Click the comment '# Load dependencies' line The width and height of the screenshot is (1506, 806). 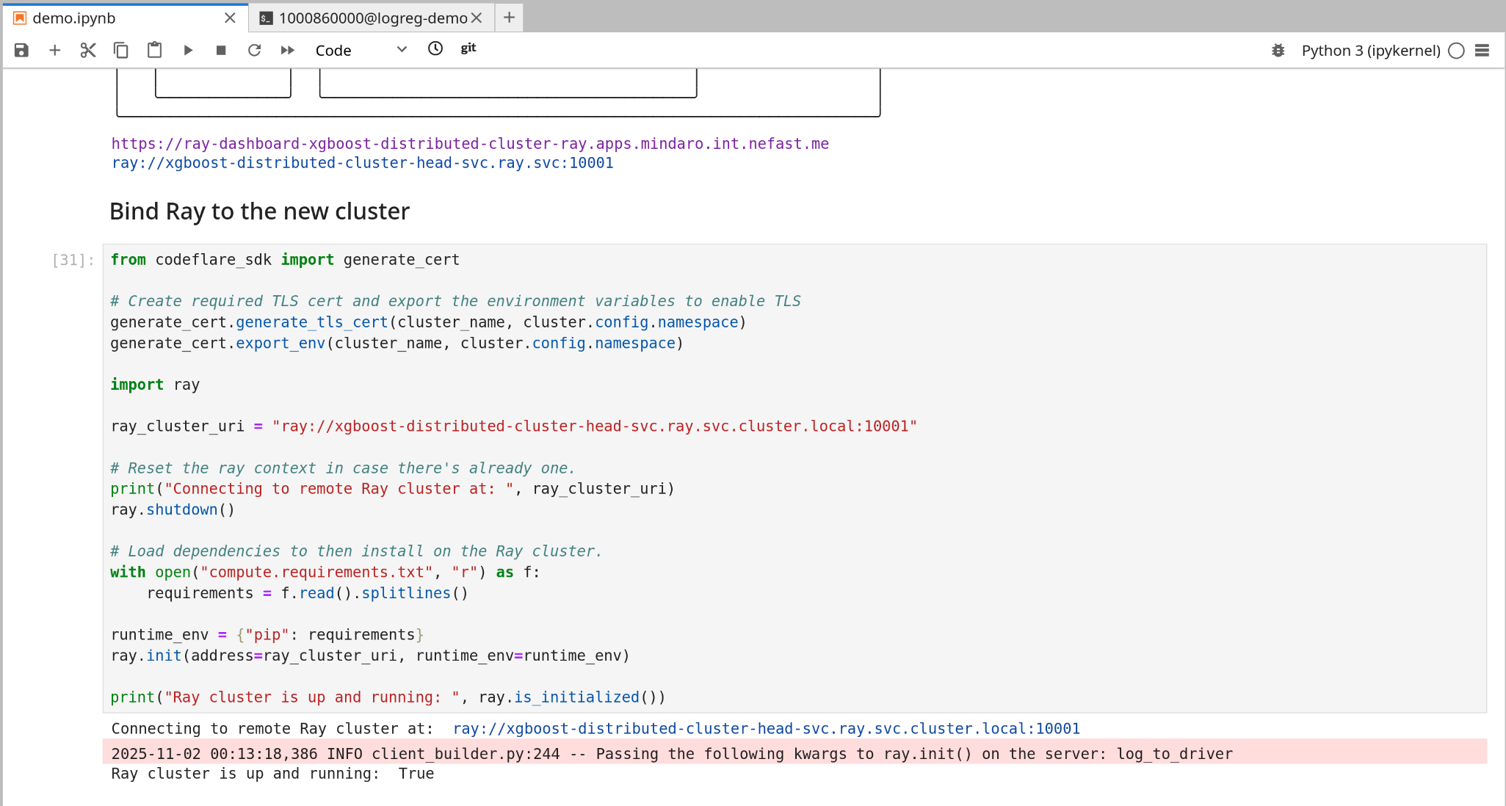356,551
